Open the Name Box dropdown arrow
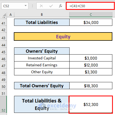115x115 pixels. click(x=25, y=6)
